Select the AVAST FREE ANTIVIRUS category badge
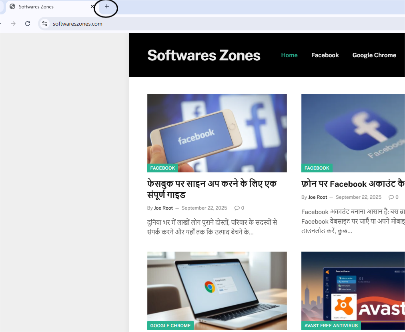 (x=331, y=326)
